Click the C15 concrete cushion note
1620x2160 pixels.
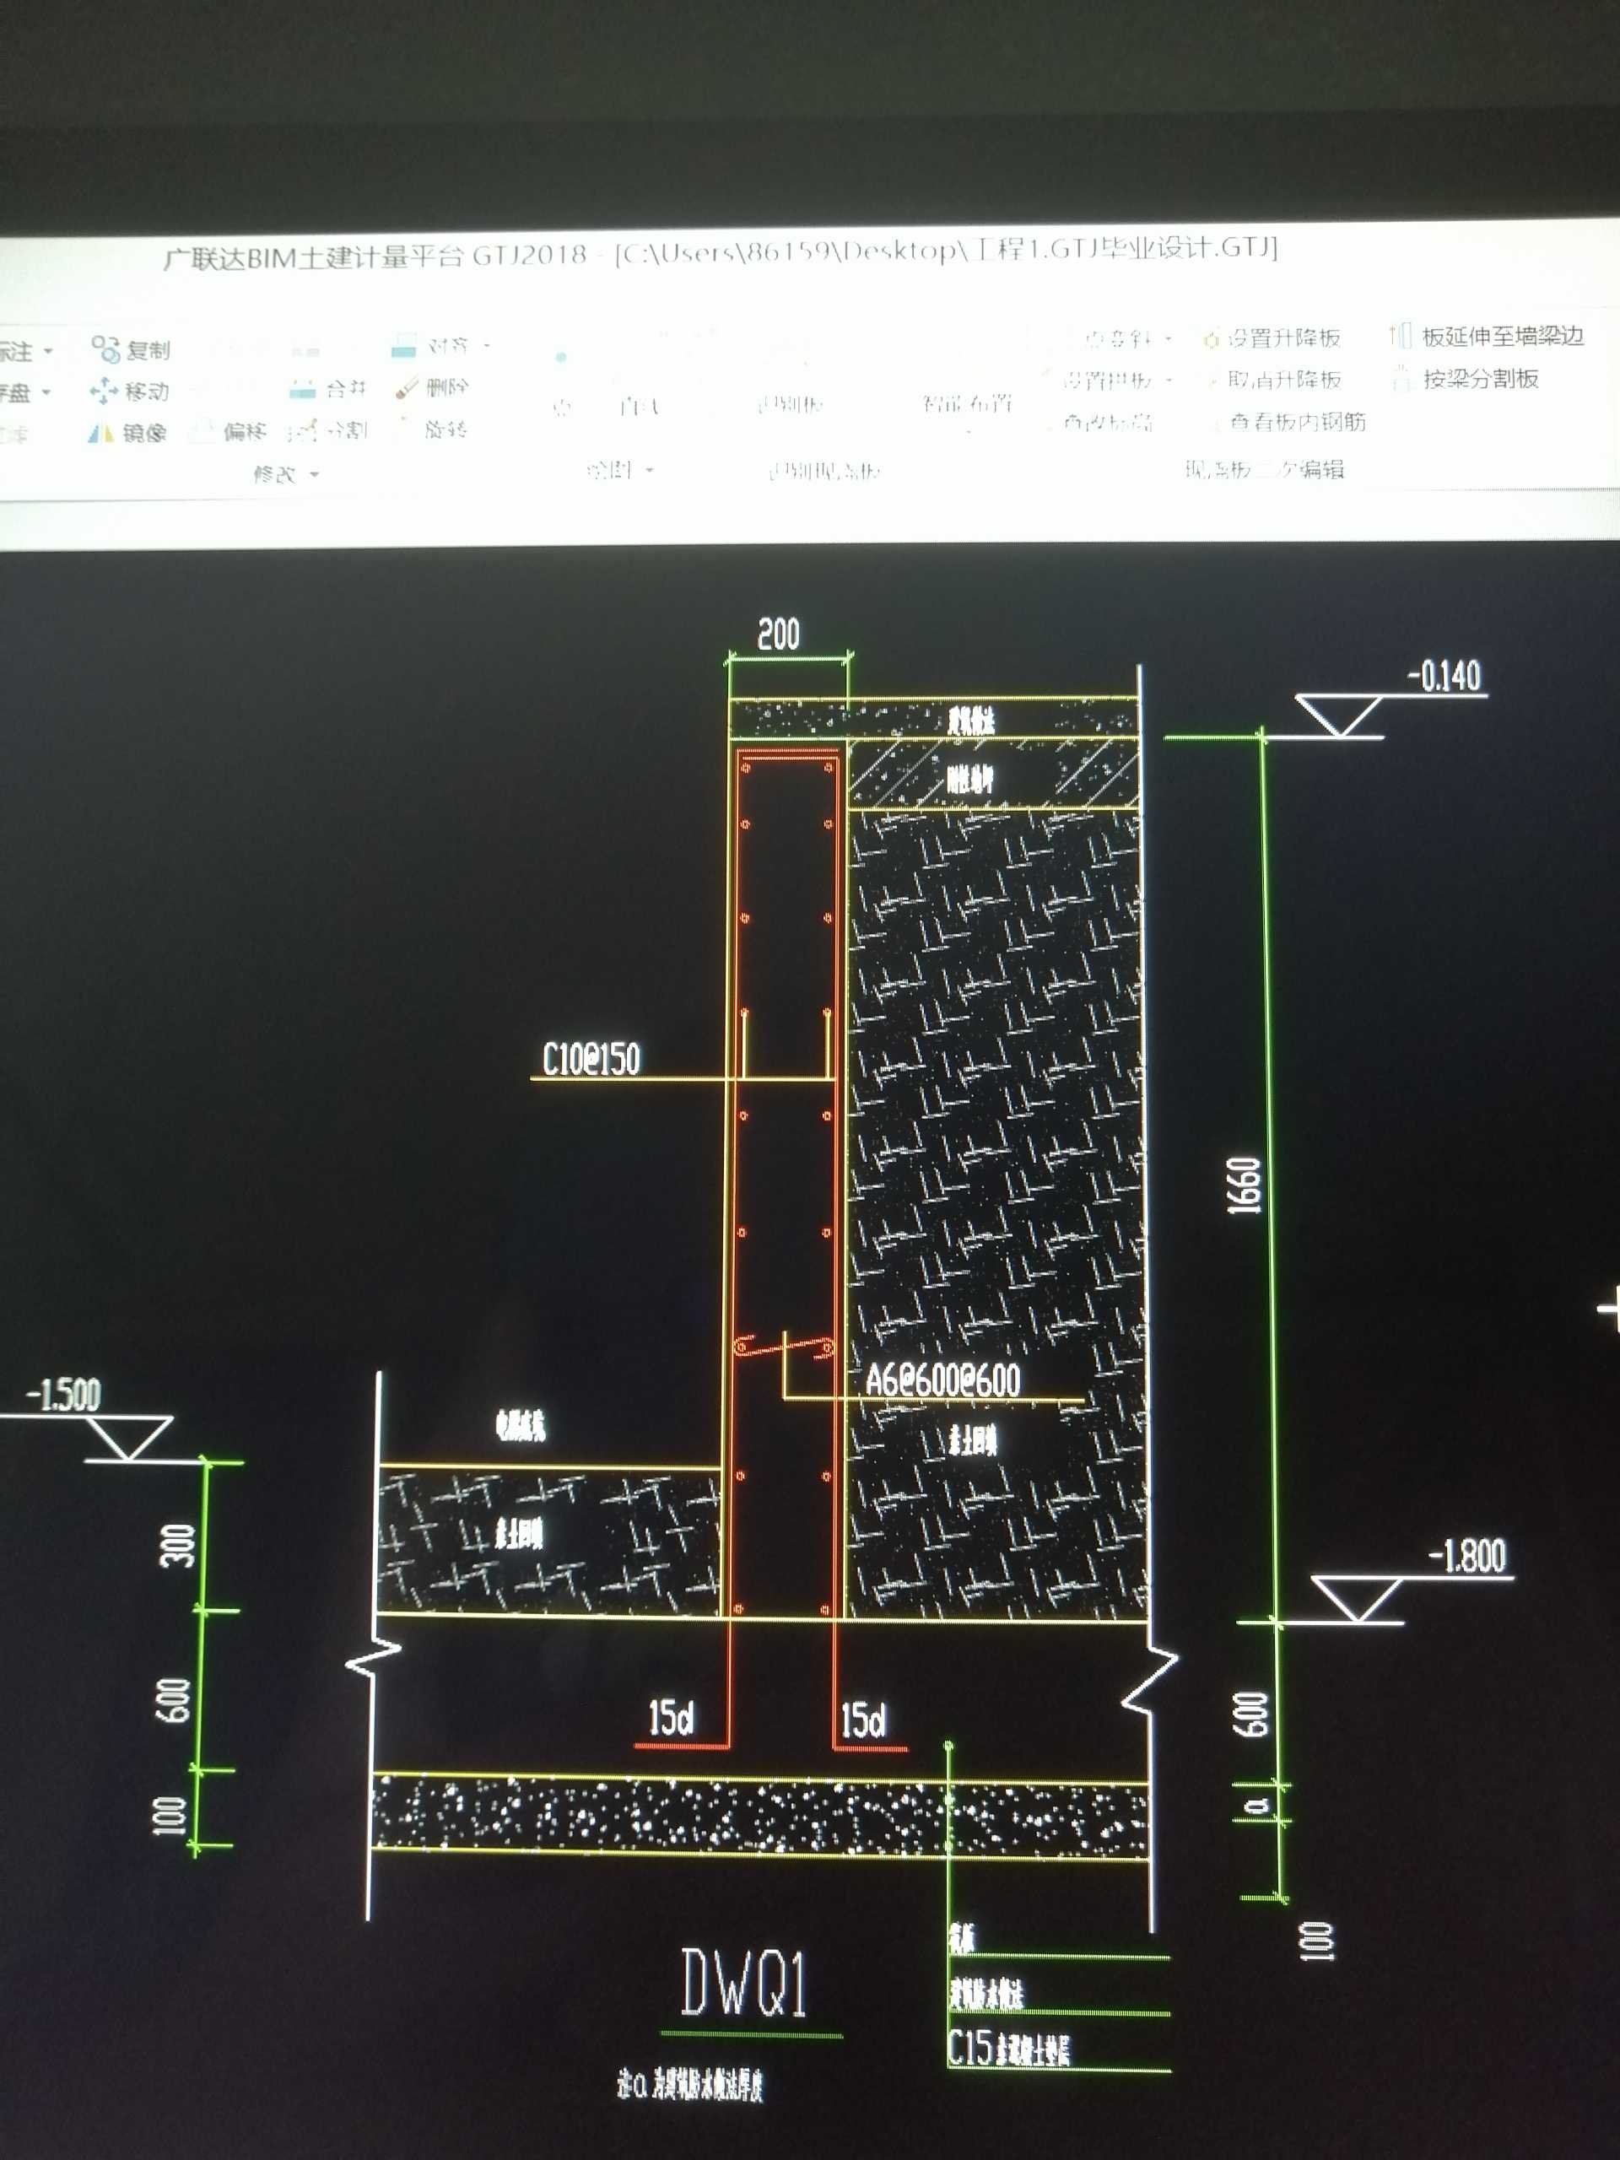pos(1010,2049)
